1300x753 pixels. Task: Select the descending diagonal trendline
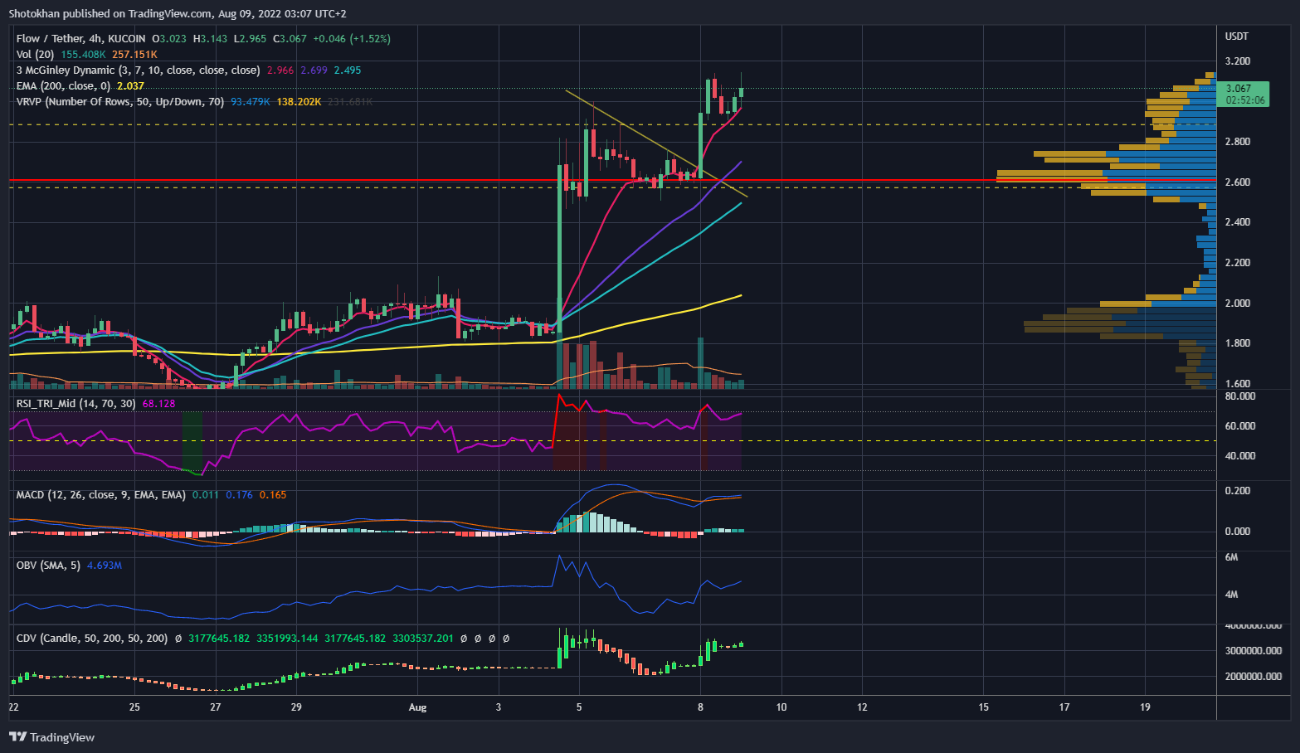coord(655,143)
